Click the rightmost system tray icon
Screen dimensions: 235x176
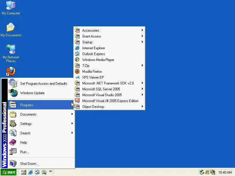coord(213,172)
